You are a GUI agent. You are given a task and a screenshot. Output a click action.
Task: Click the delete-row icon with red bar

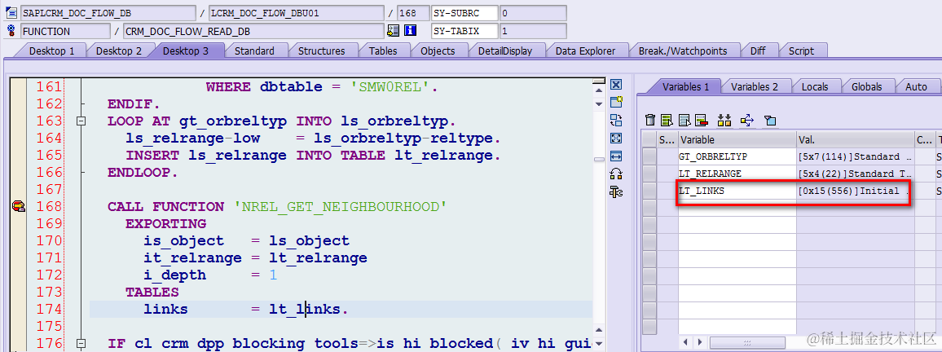point(701,120)
